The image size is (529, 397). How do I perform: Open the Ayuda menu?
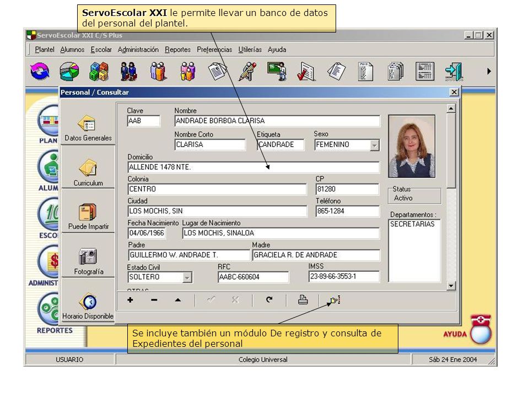pos(277,50)
